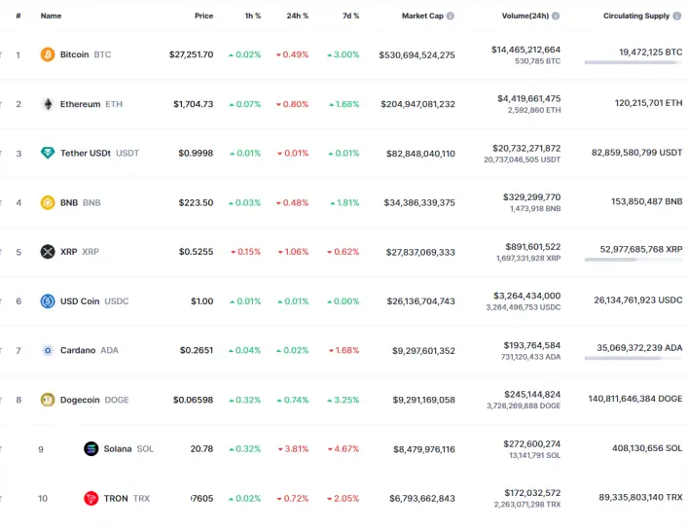Sort by the 7d % column header
The height and width of the screenshot is (529, 688).
point(350,16)
